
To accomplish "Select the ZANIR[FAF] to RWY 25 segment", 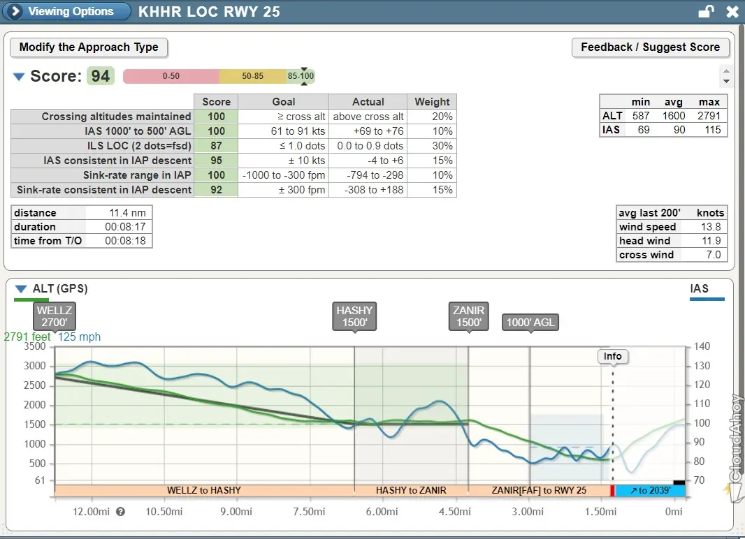I will coord(538,490).
